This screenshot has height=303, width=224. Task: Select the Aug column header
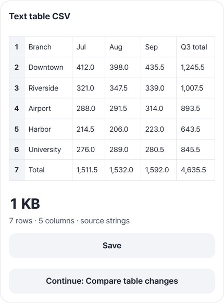click(x=123, y=47)
